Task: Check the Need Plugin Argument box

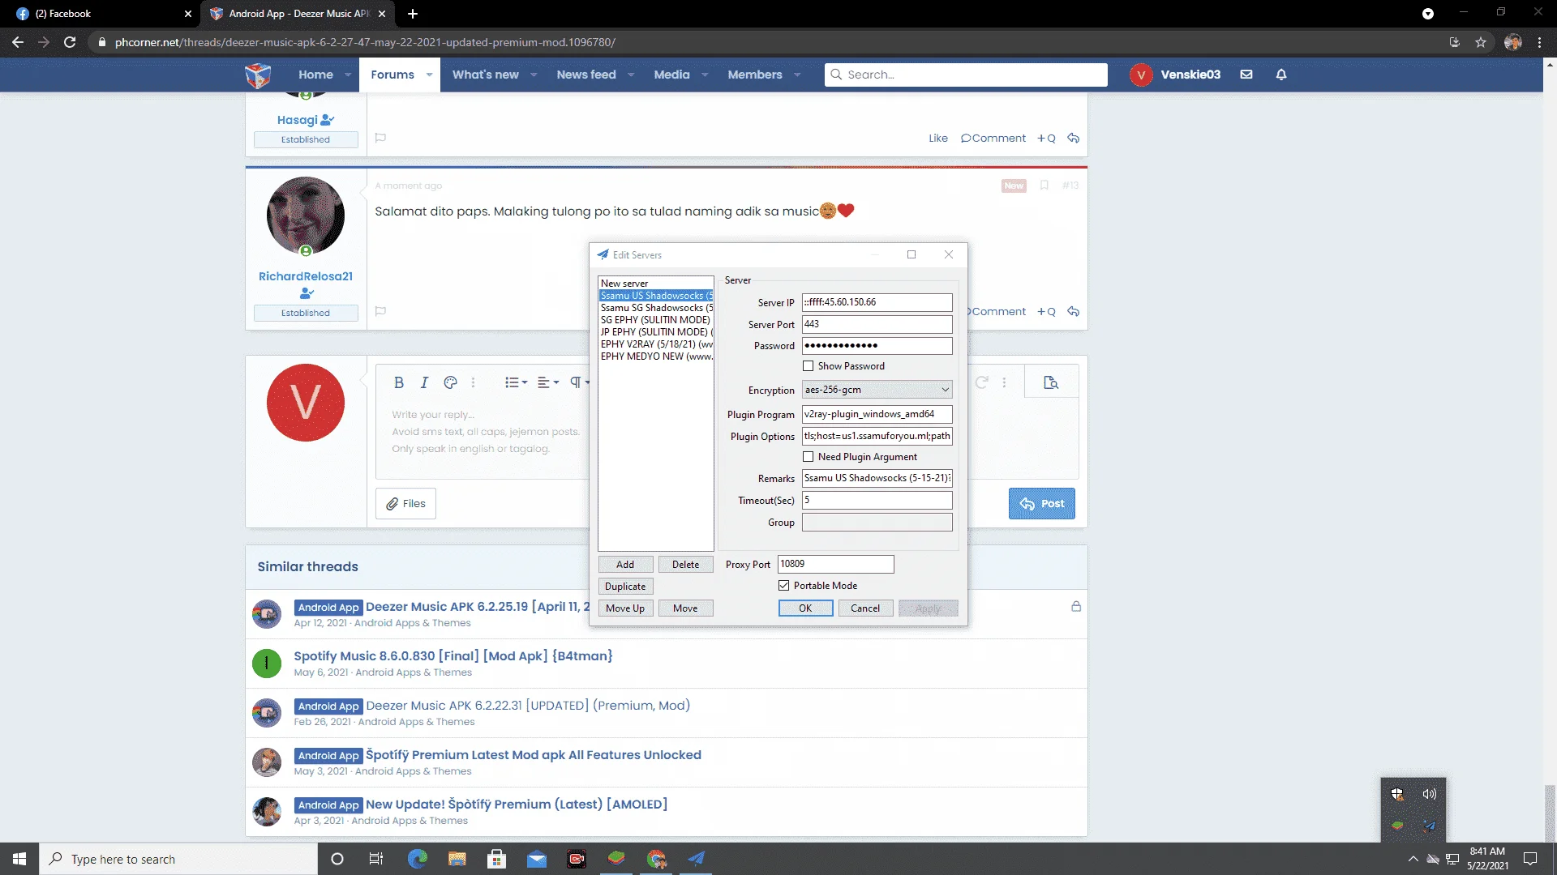Action: tap(808, 457)
